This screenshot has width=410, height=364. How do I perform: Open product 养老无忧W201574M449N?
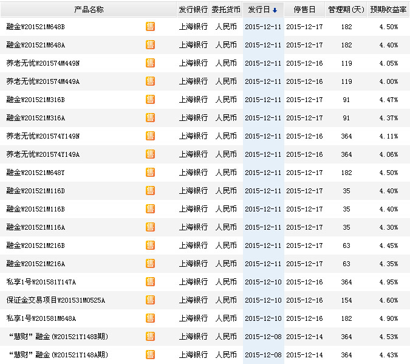(x=43, y=63)
